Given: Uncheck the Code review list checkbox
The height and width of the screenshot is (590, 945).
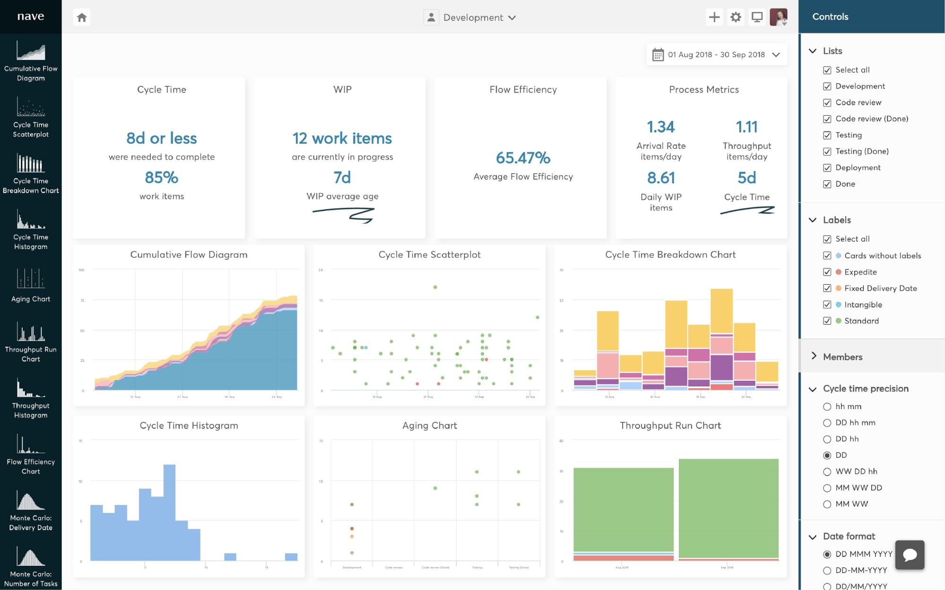Looking at the screenshot, I should tap(827, 103).
